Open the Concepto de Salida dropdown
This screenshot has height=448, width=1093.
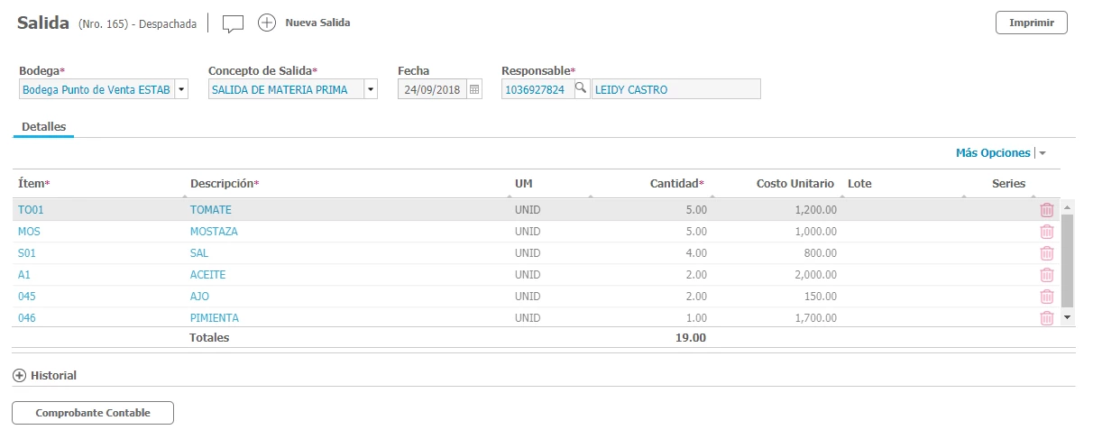pyautogui.click(x=371, y=89)
